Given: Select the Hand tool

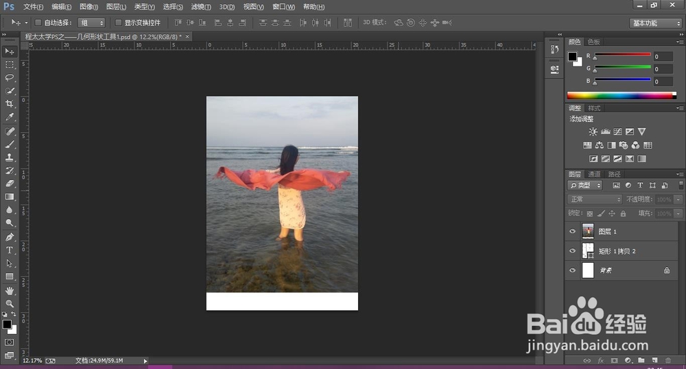Looking at the screenshot, I should (9, 291).
